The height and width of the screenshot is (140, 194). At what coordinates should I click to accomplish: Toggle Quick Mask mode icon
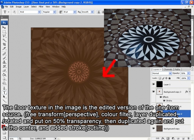click(4, 133)
